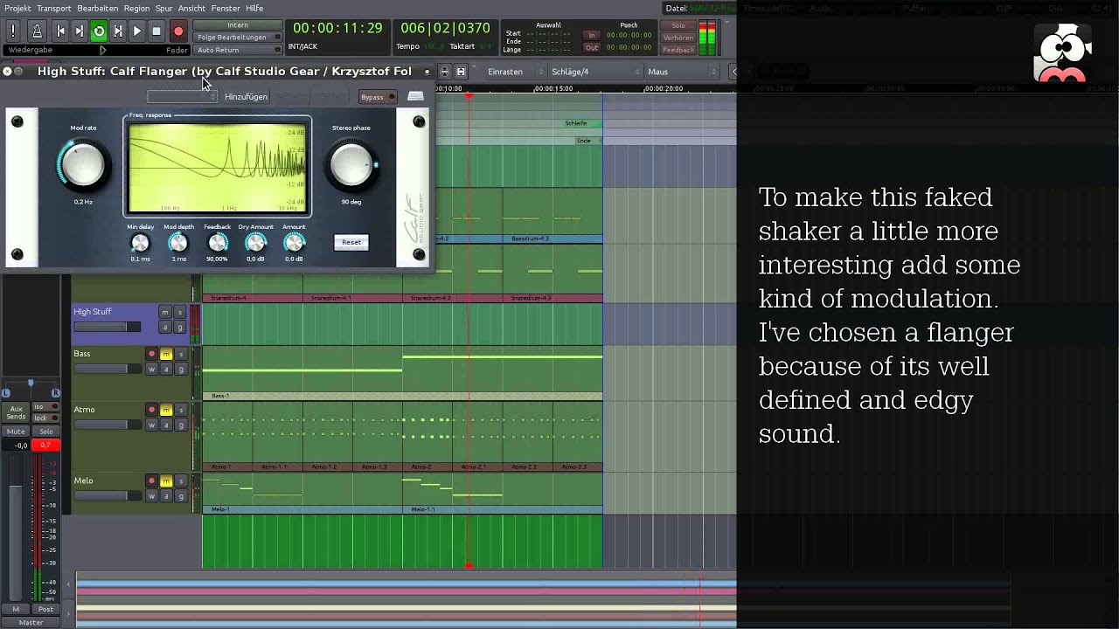Click the Intern sync source button
Viewport: 1119px width, 629px height.
237,25
